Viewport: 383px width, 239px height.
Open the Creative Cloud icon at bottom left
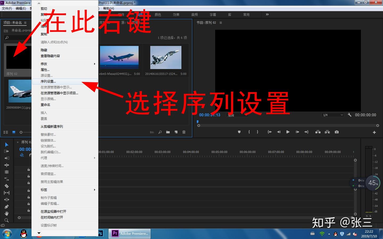click(3, 225)
